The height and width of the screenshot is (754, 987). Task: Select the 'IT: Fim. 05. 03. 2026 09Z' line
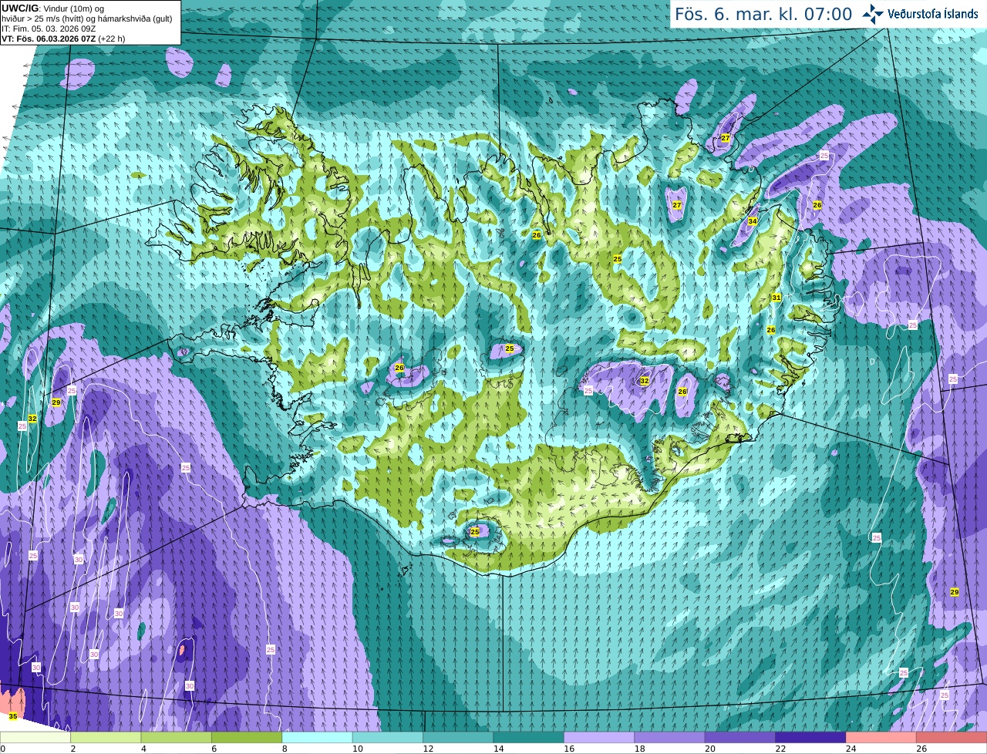49,29
